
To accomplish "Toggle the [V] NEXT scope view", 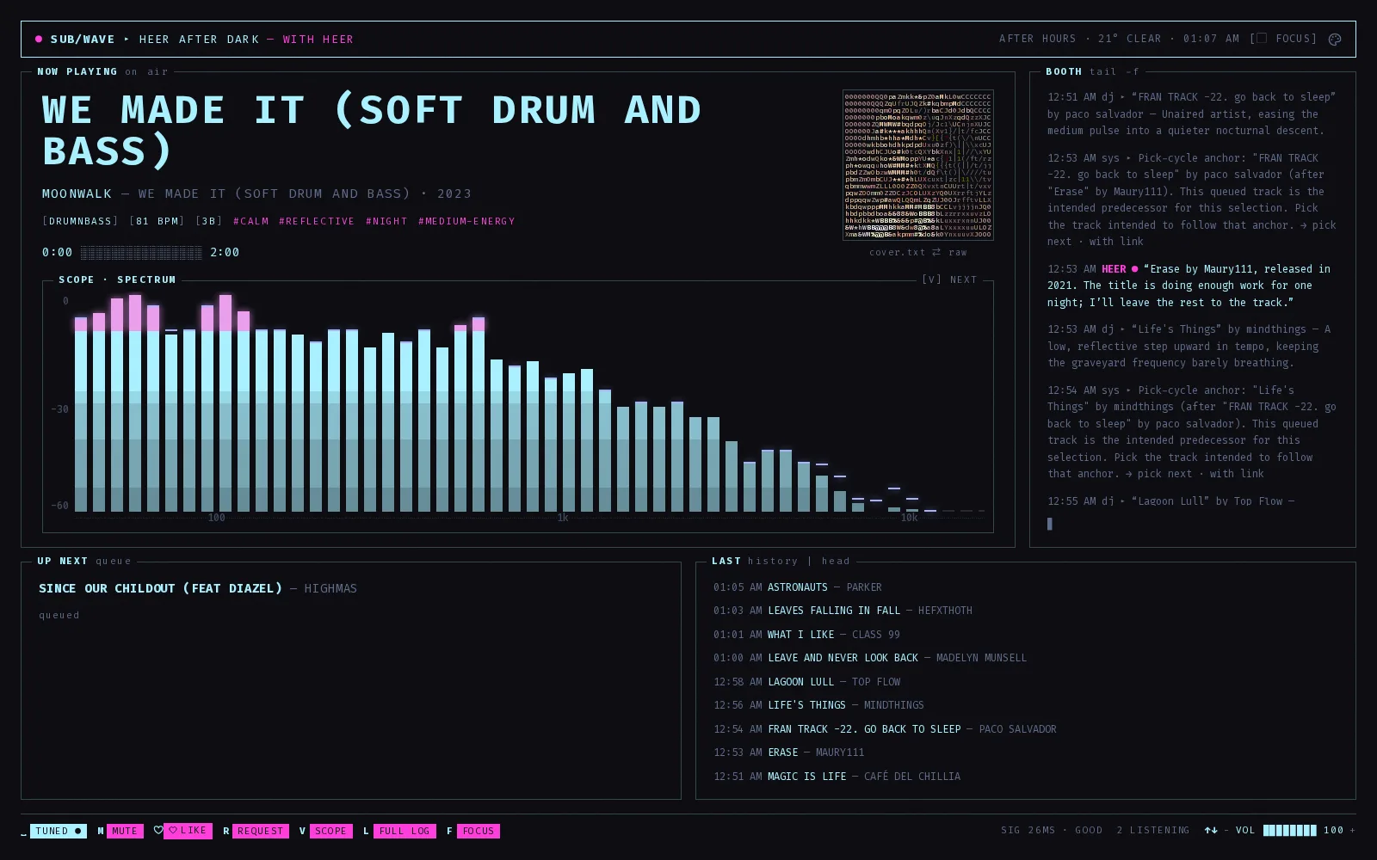I will tap(949, 279).
